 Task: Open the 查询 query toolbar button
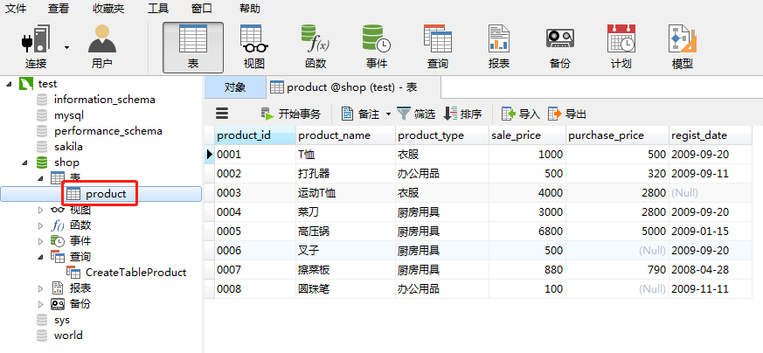pos(438,47)
